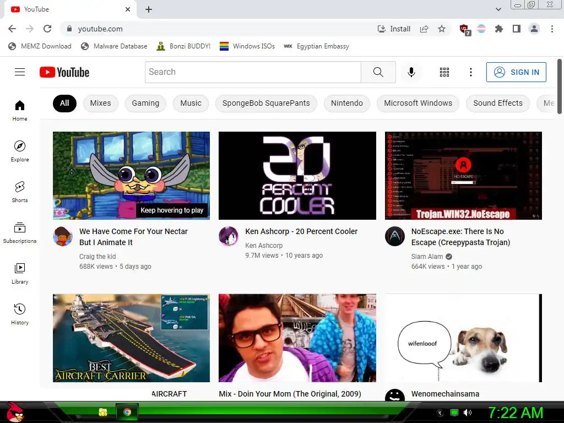Select the Sound Effects chip
Screen dimensions: 564x423
coord(498,103)
